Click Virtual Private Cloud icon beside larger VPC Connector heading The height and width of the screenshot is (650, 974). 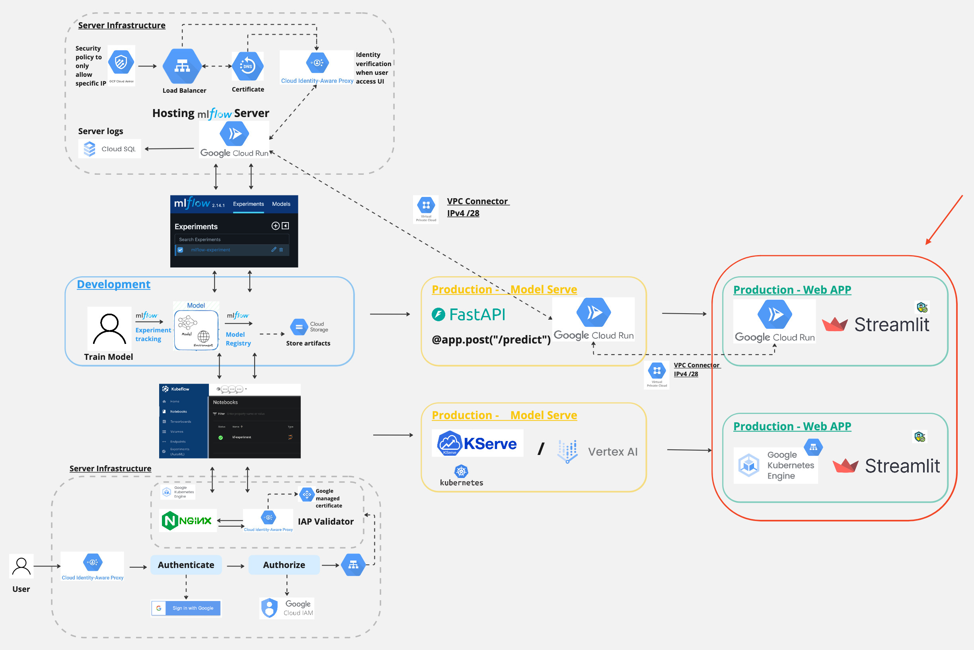(x=426, y=205)
